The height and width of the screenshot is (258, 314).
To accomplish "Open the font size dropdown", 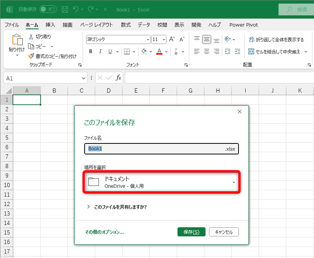I will [163, 39].
